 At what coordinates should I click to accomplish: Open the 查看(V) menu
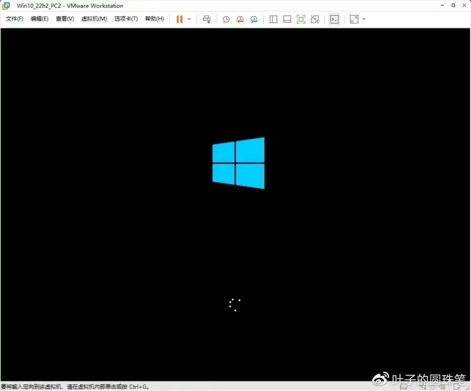[x=65, y=19]
